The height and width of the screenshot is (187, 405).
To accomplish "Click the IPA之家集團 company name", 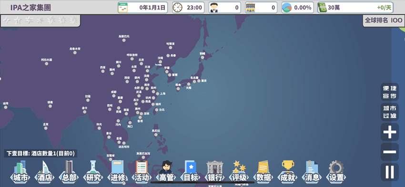I will (30, 8).
